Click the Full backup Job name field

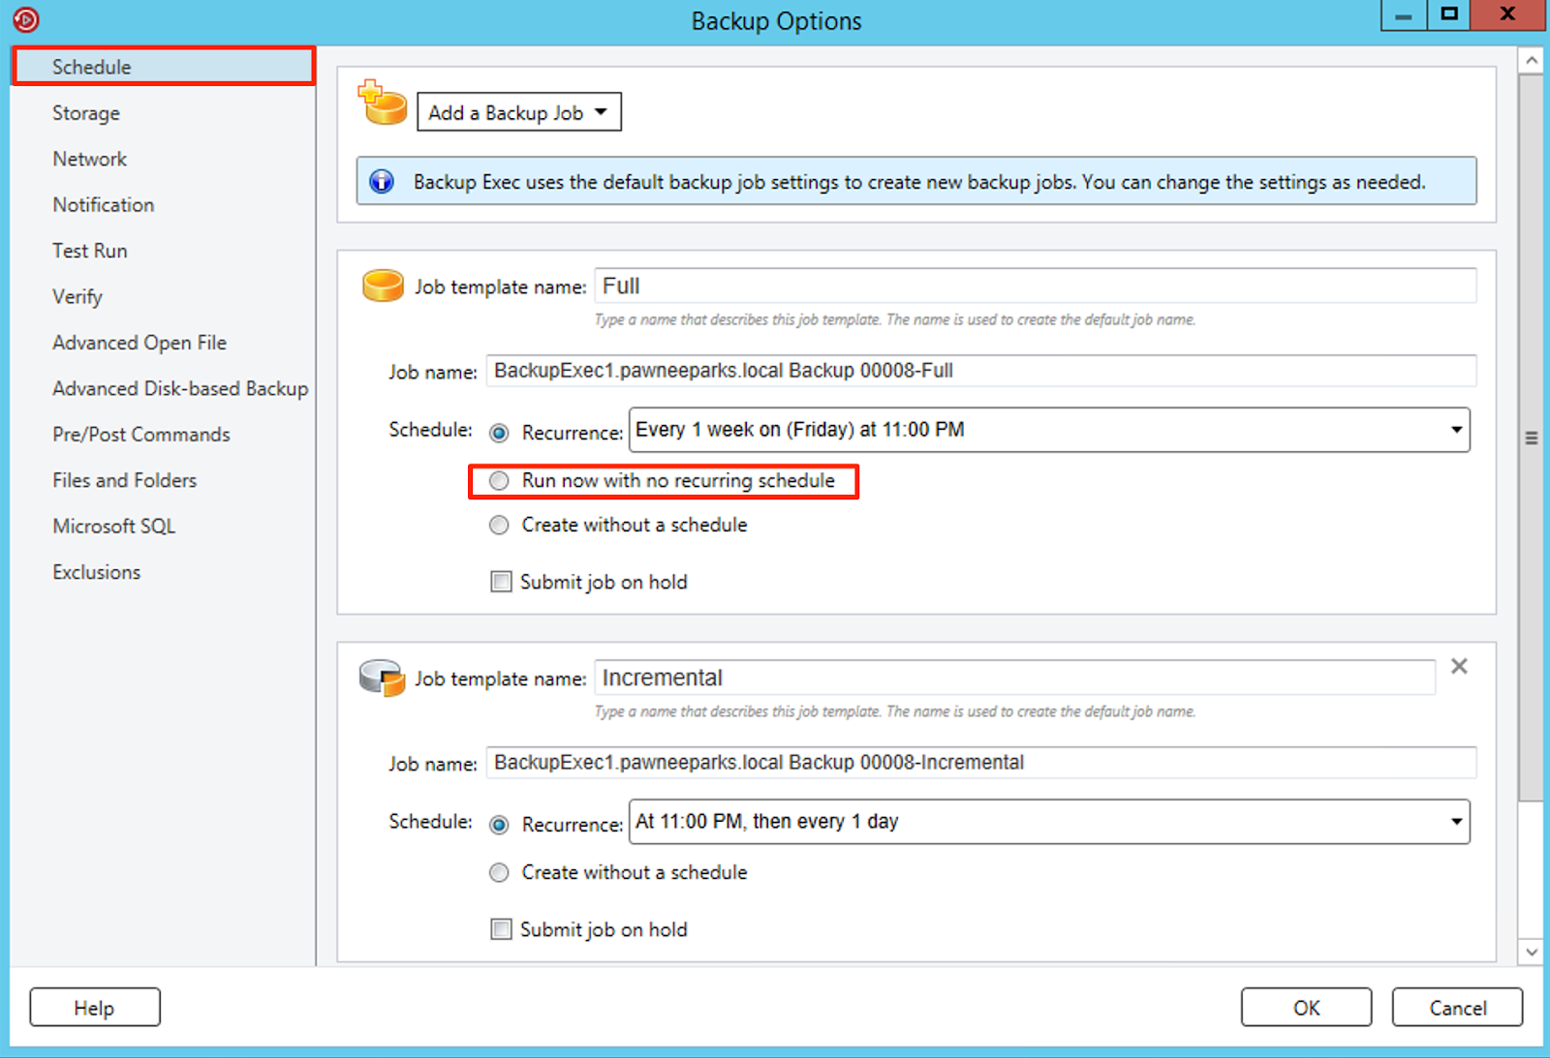point(980,371)
